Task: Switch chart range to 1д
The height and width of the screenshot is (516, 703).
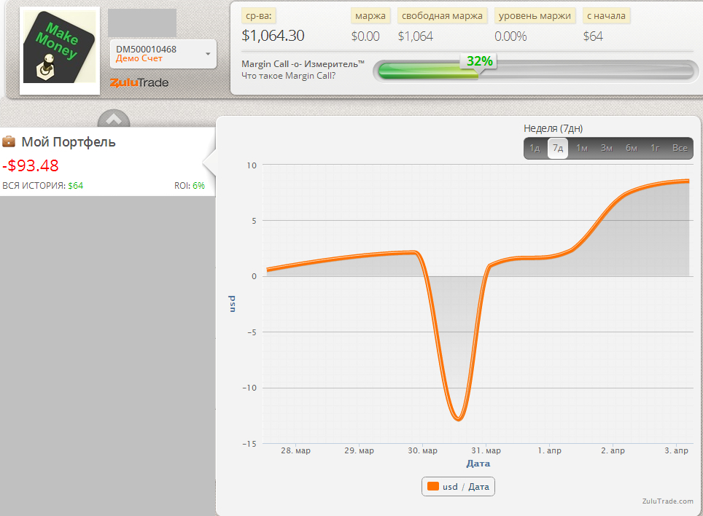Action: 535,148
